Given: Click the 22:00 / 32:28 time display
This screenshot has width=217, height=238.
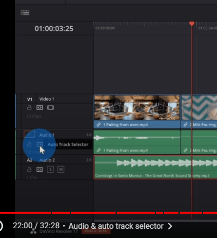Looking at the screenshot, I should click(36, 226).
